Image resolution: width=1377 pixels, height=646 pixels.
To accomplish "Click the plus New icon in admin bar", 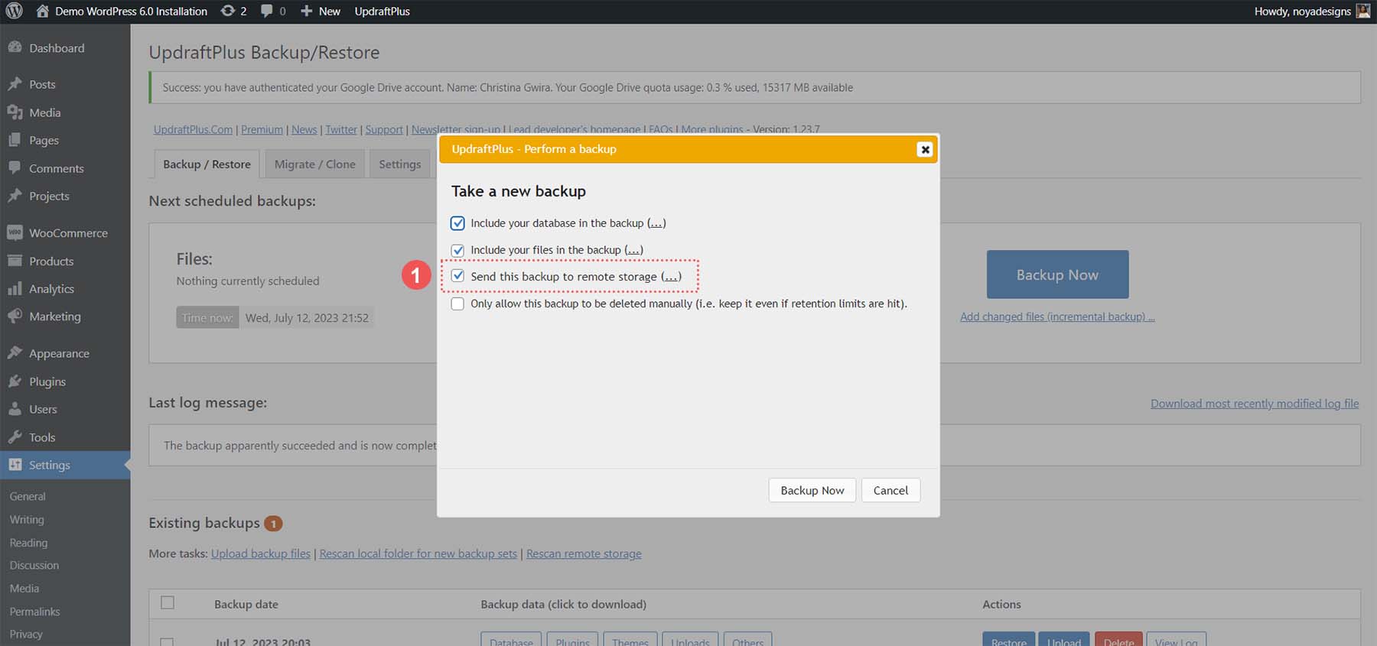I will pyautogui.click(x=306, y=11).
